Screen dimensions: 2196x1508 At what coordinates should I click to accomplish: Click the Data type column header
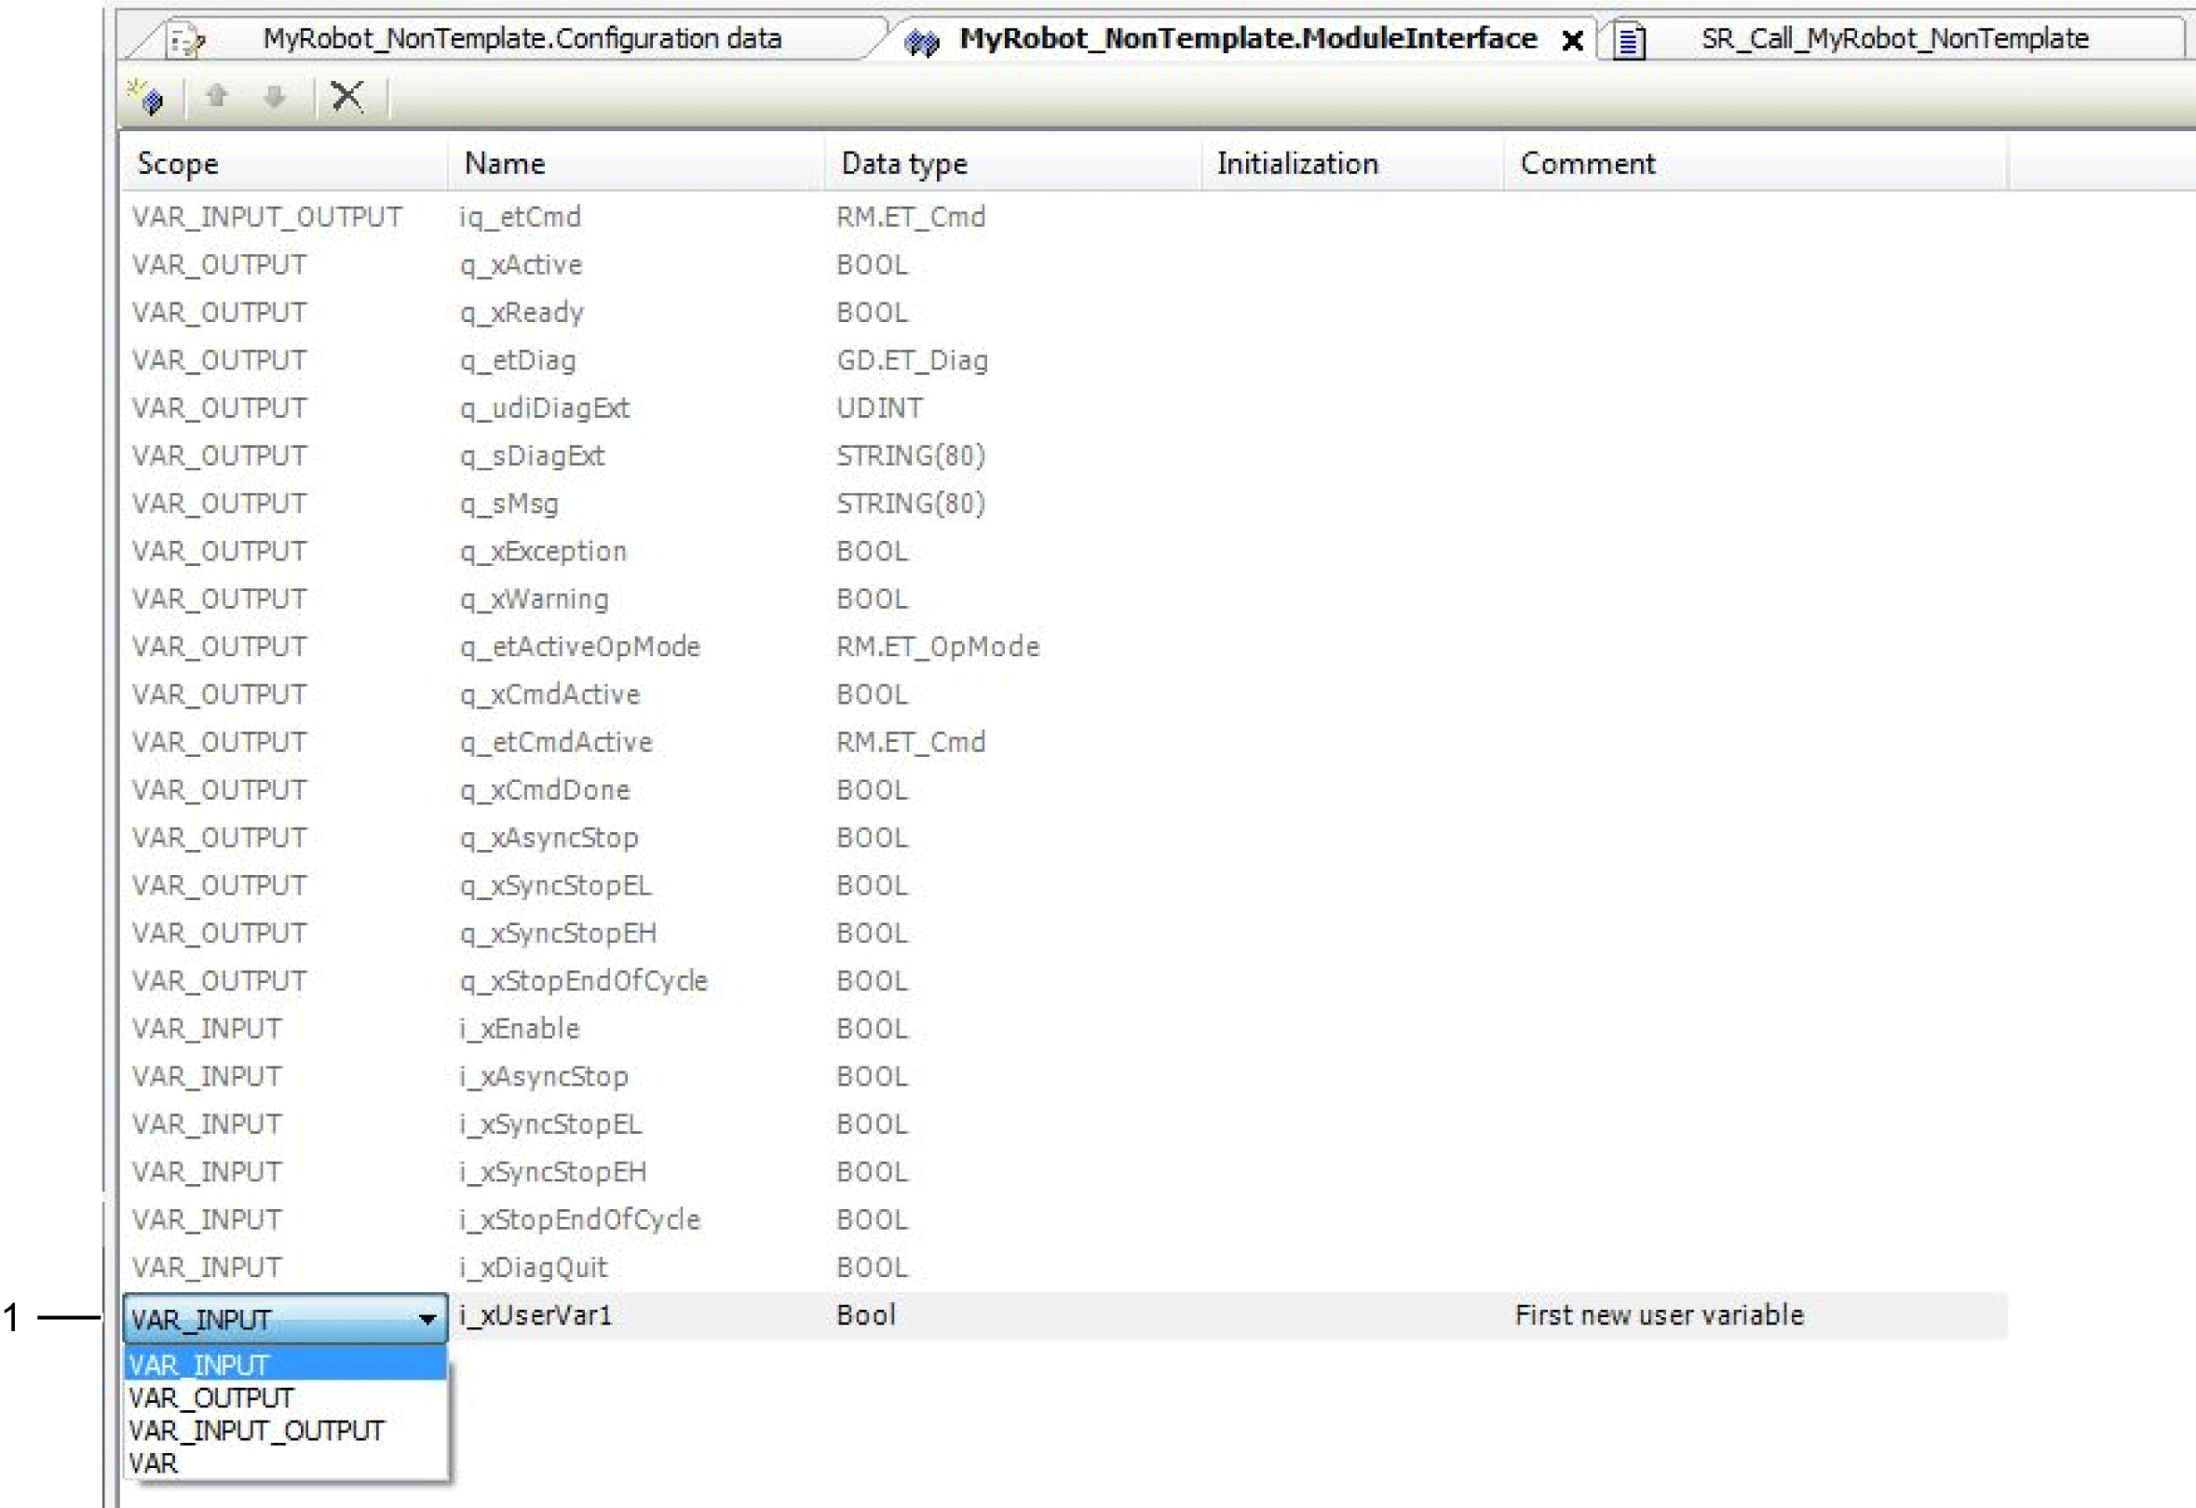903,164
